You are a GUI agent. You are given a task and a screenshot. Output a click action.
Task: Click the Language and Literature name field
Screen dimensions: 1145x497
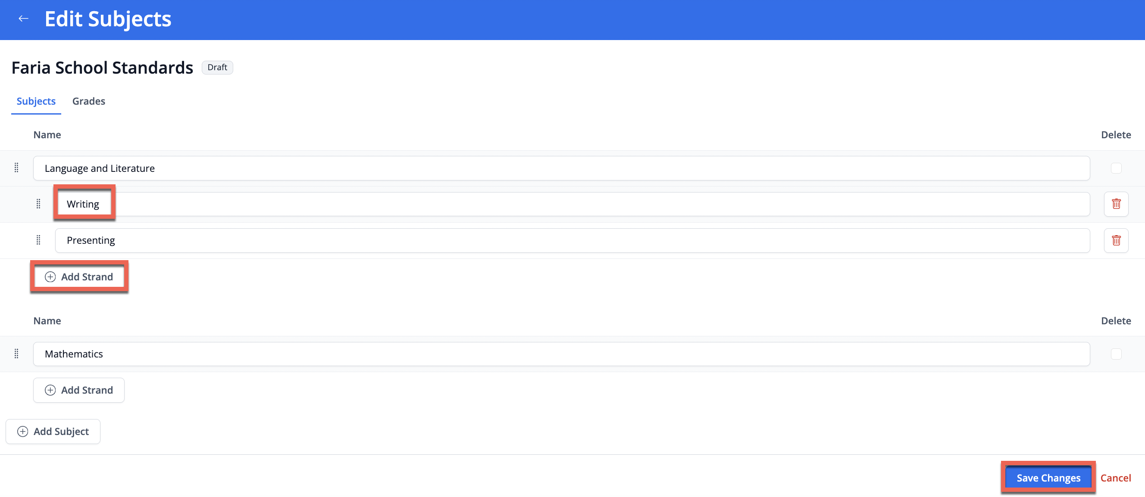tap(561, 168)
